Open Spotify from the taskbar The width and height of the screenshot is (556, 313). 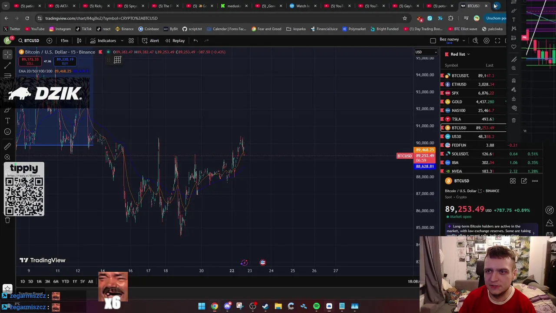pyautogui.click(x=316, y=306)
